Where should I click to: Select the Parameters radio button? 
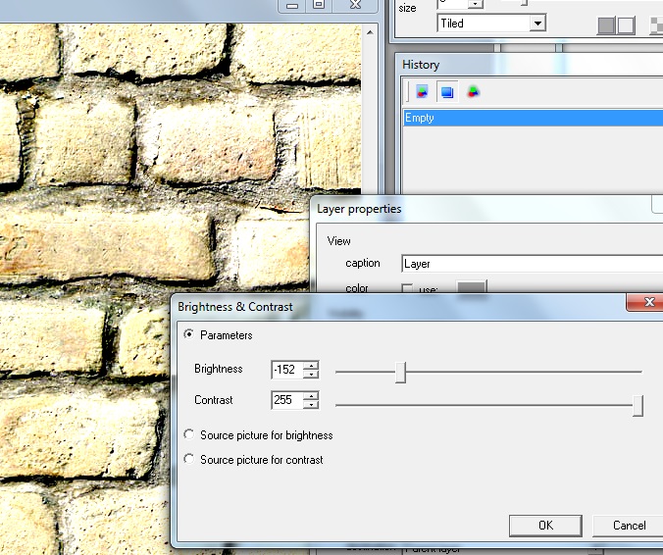(x=189, y=335)
